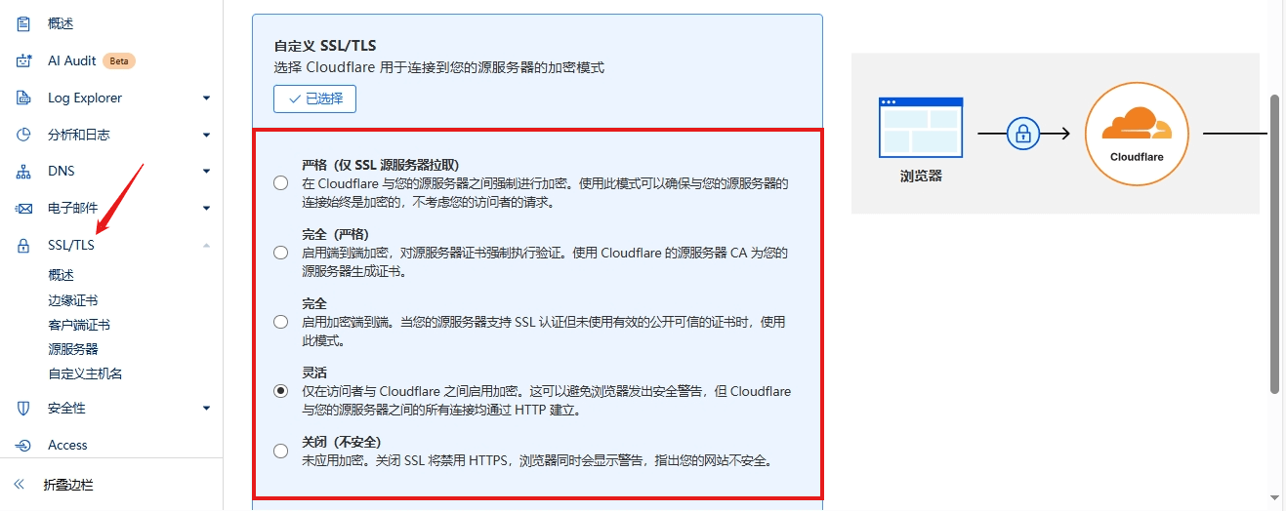This screenshot has width=1286, height=511.
Task: Open the DNS menu item
Action: [x=62, y=172]
